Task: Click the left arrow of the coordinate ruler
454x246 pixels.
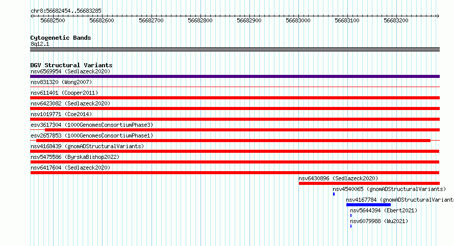Action: [32, 16]
